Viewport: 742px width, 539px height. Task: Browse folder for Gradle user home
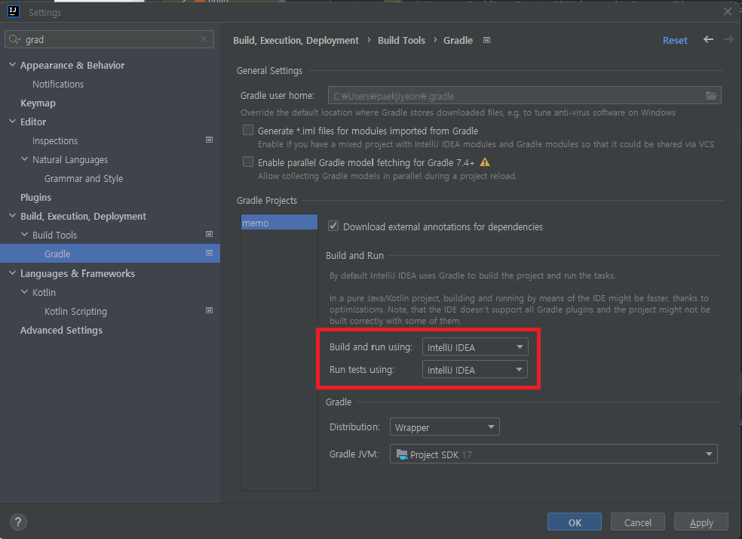point(711,96)
